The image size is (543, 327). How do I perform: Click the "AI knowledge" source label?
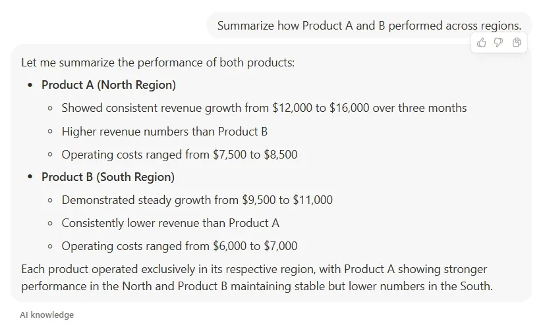click(x=47, y=315)
